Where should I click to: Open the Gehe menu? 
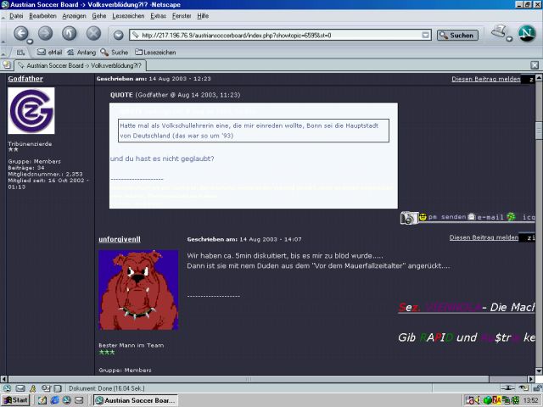coord(99,16)
